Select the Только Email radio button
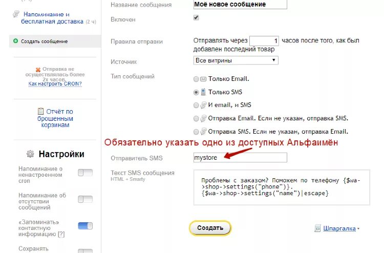This screenshot has width=384, height=253. (196, 79)
